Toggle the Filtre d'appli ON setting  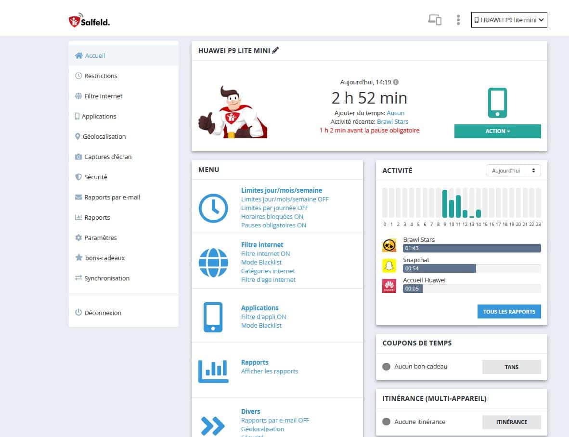(263, 317)
